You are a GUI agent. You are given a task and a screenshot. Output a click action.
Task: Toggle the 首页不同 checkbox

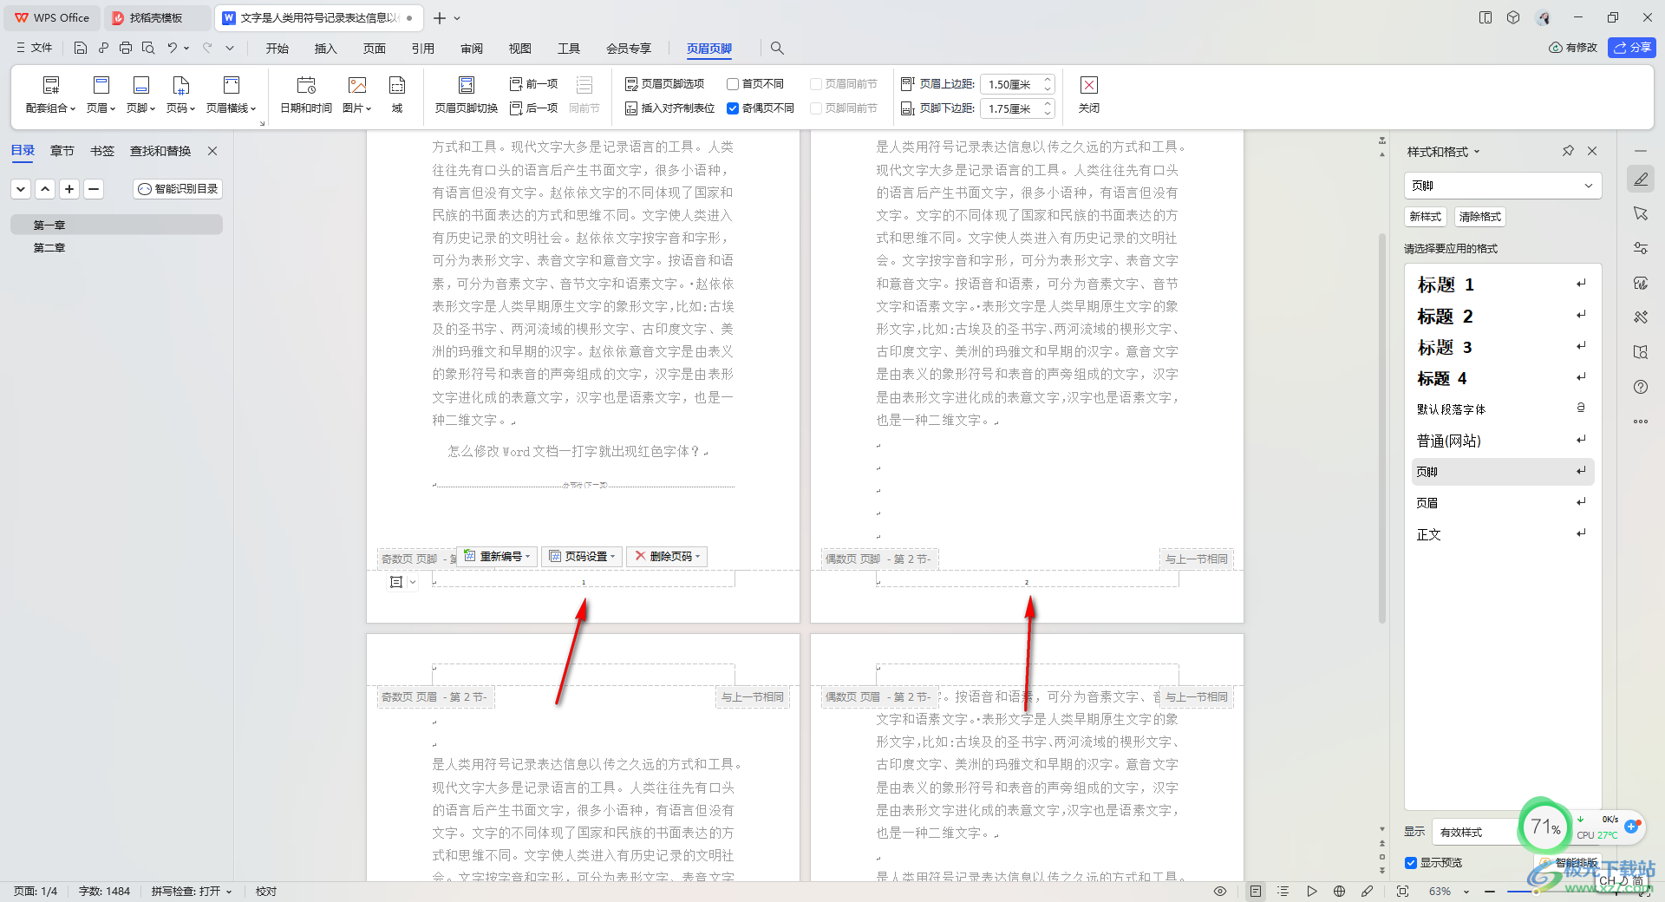click(733, 84)
